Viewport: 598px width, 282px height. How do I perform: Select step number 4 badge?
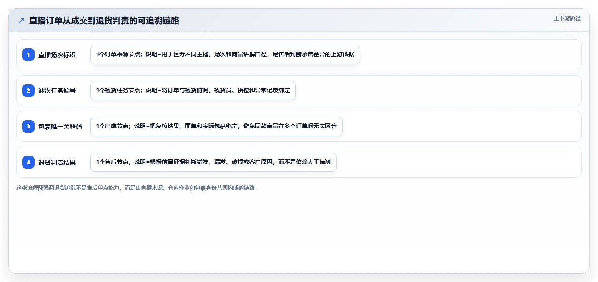click(28, 162)
